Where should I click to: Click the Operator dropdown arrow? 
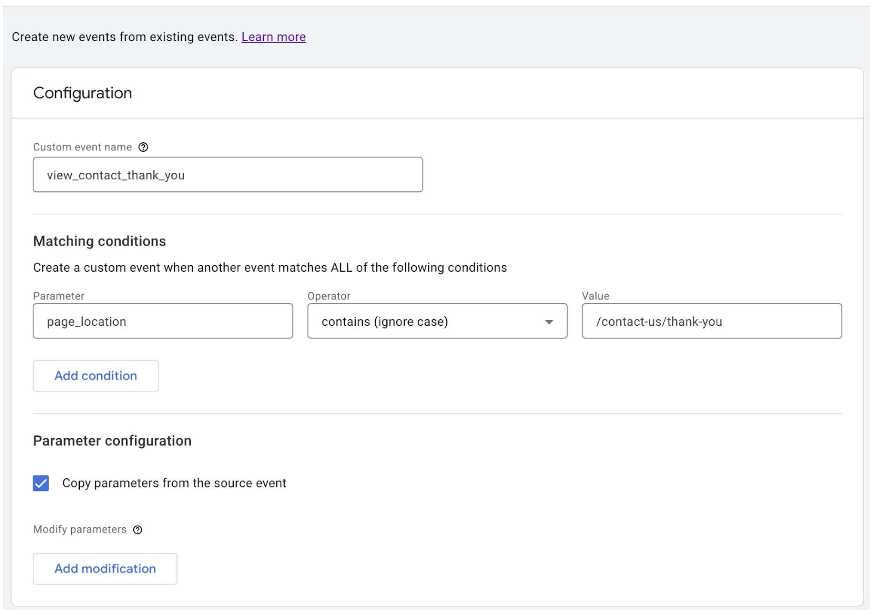[549, 322]
